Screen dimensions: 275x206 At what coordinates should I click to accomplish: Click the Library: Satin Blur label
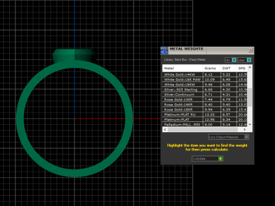click(x=184, y=60)
